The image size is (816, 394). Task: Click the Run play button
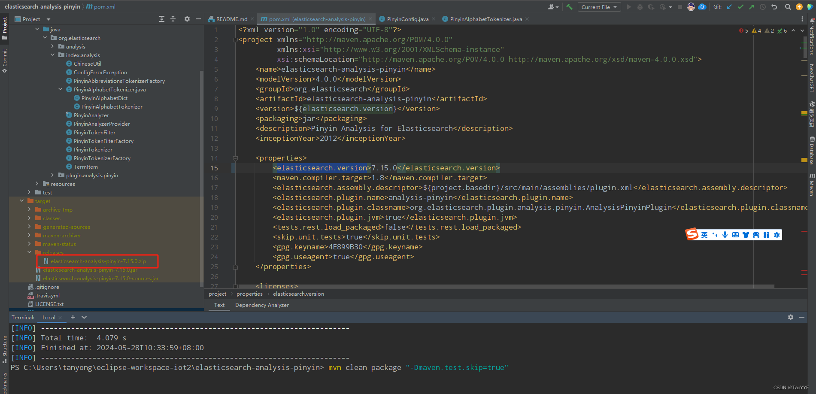(629, 7)
